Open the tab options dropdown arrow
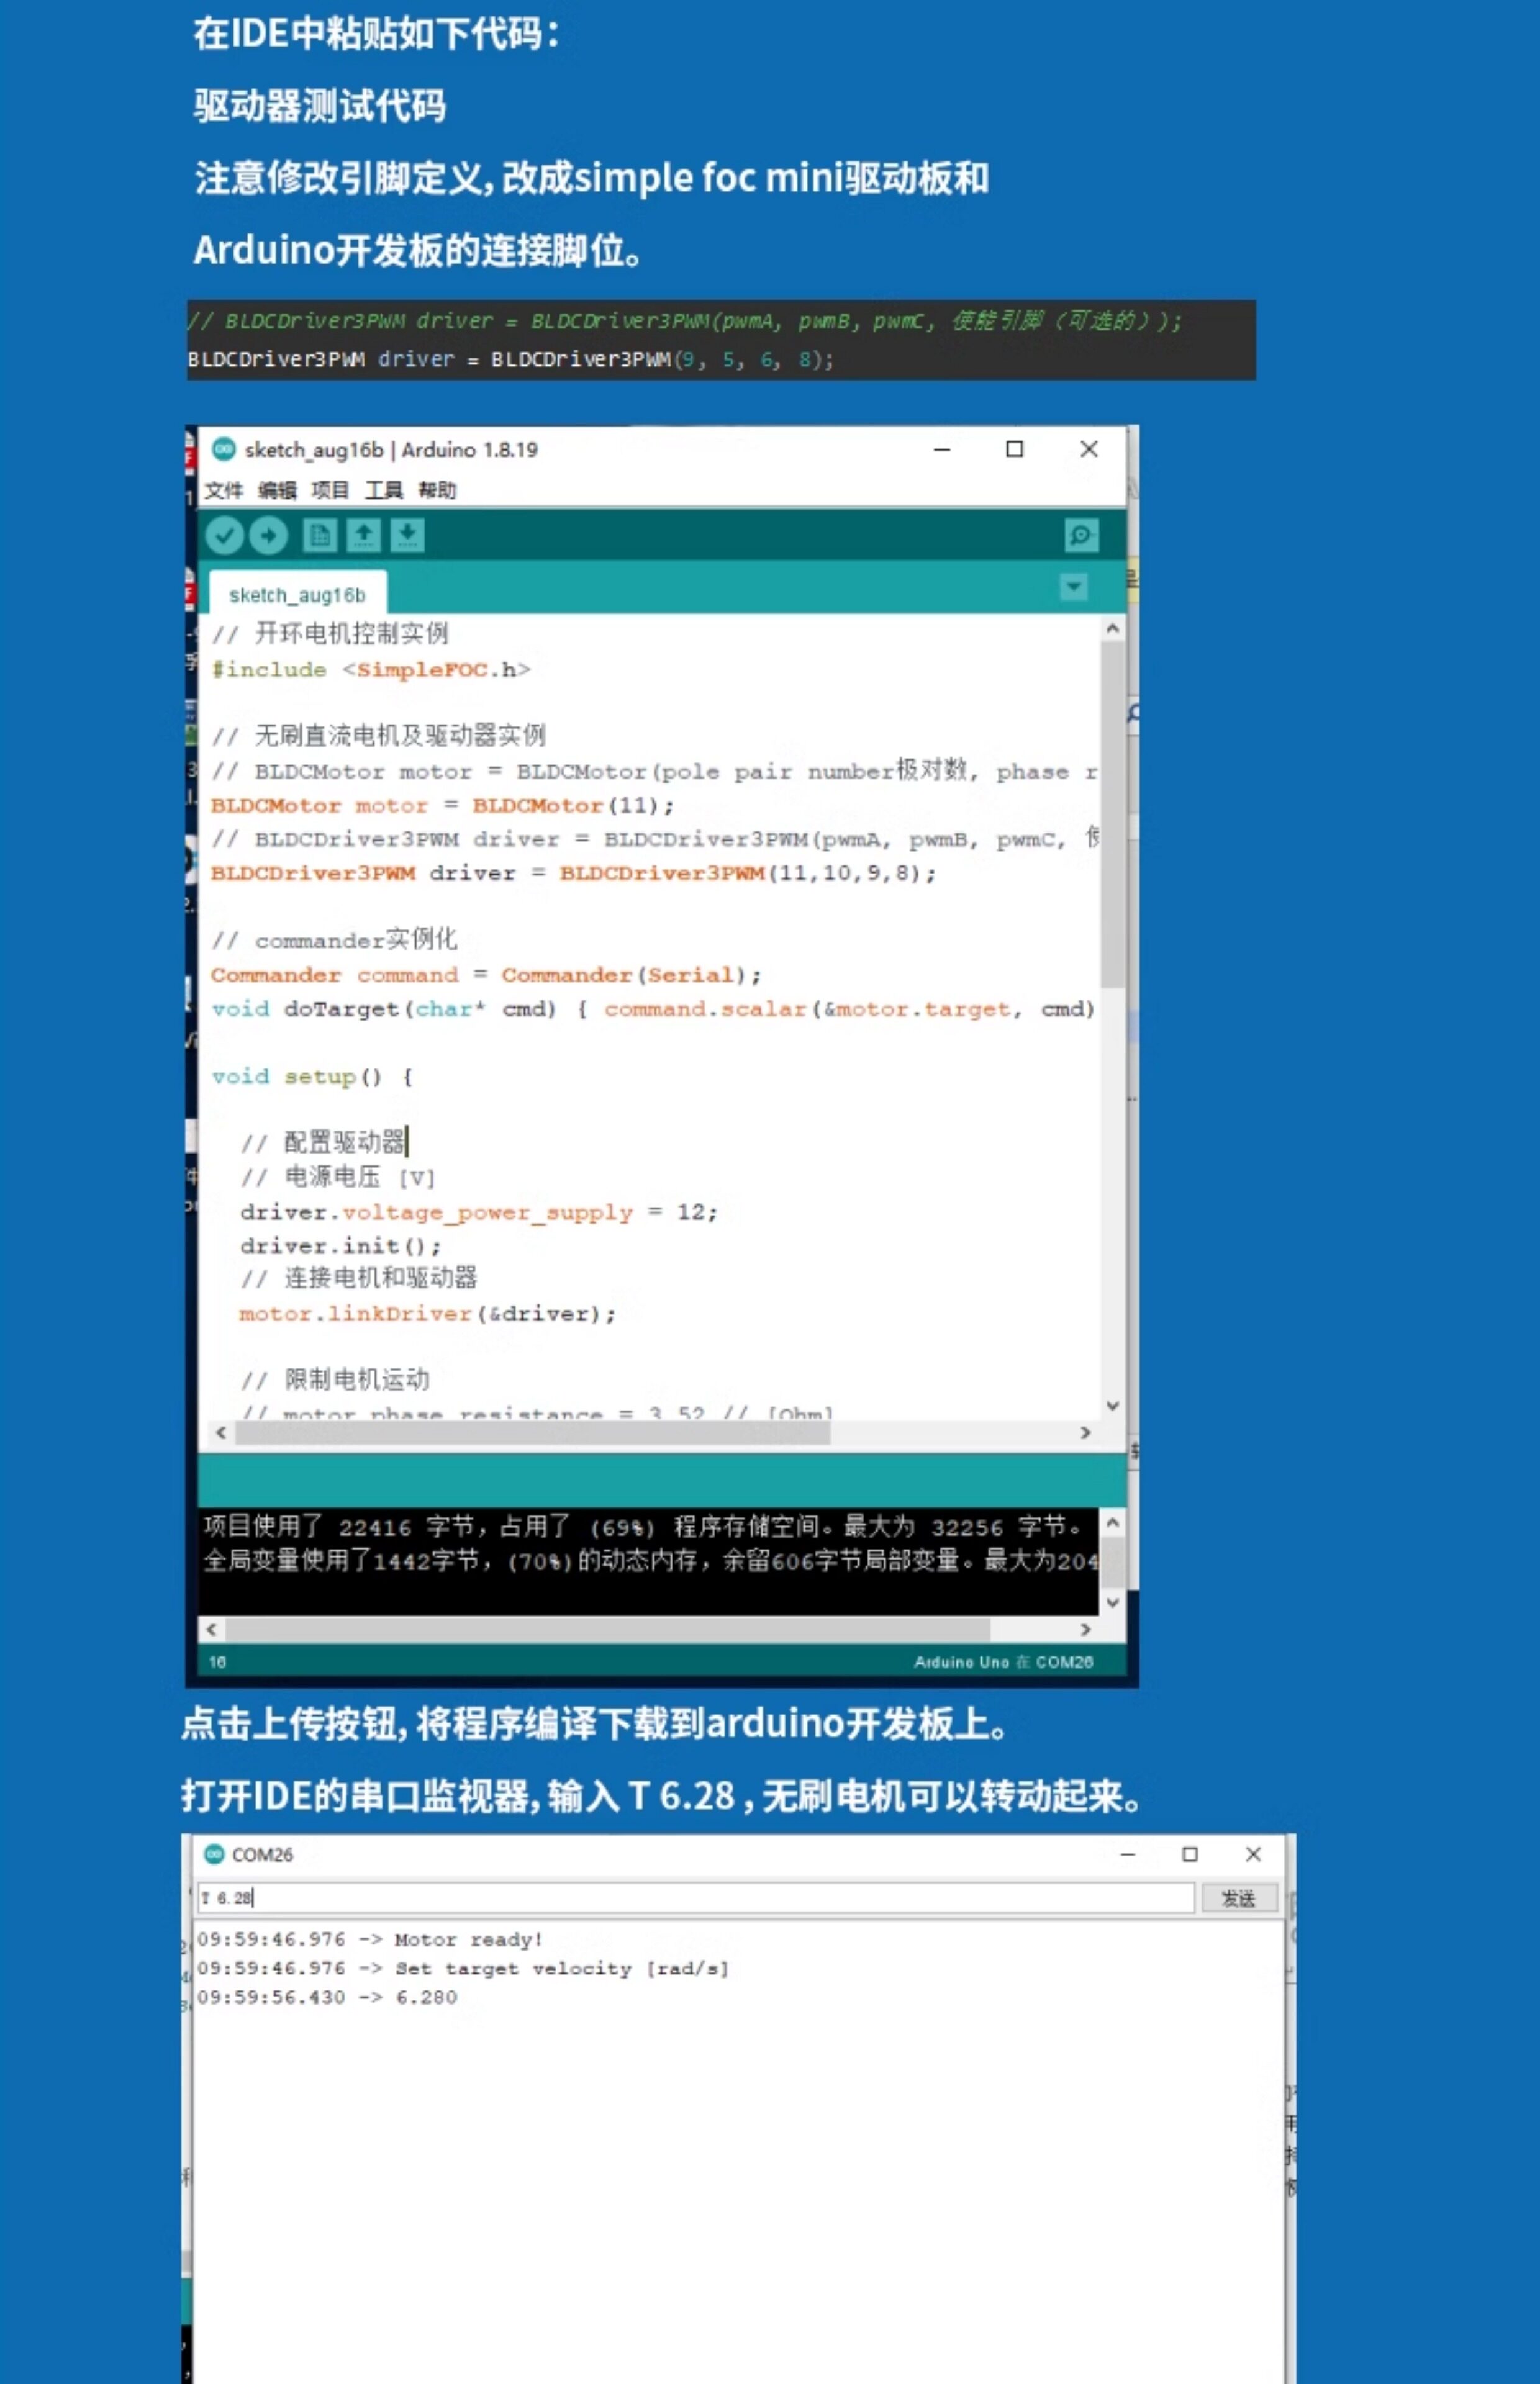 pyautogui.click(x=1073, y=587)
